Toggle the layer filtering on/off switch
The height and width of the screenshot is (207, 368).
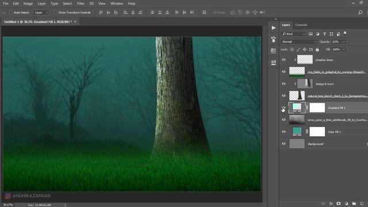345,33
